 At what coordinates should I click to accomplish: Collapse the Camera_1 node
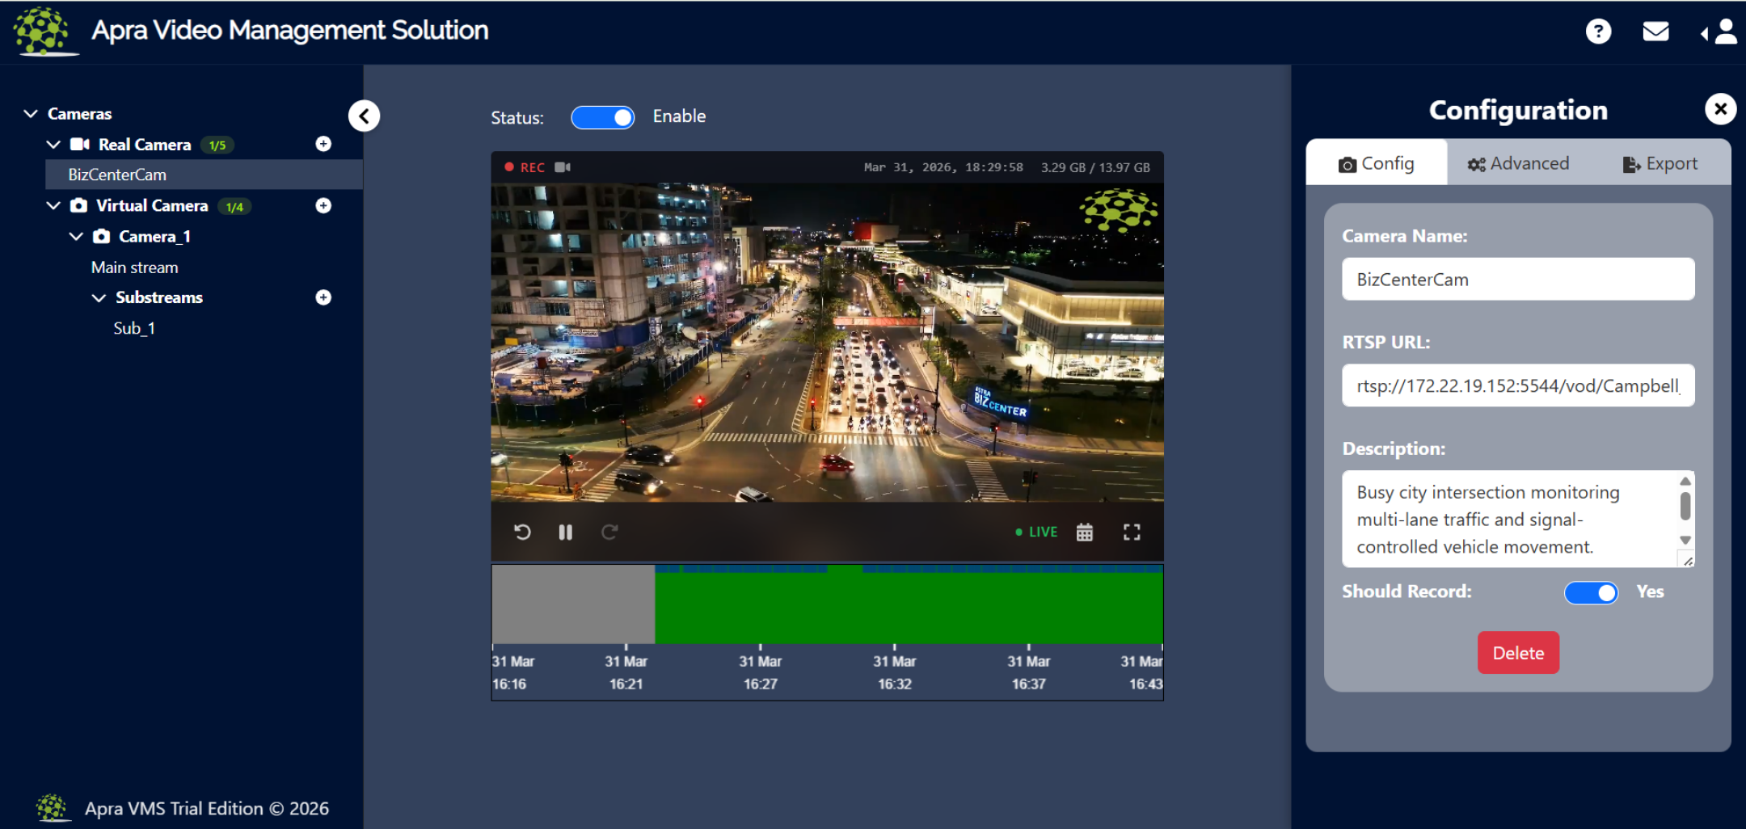point(76,236)
